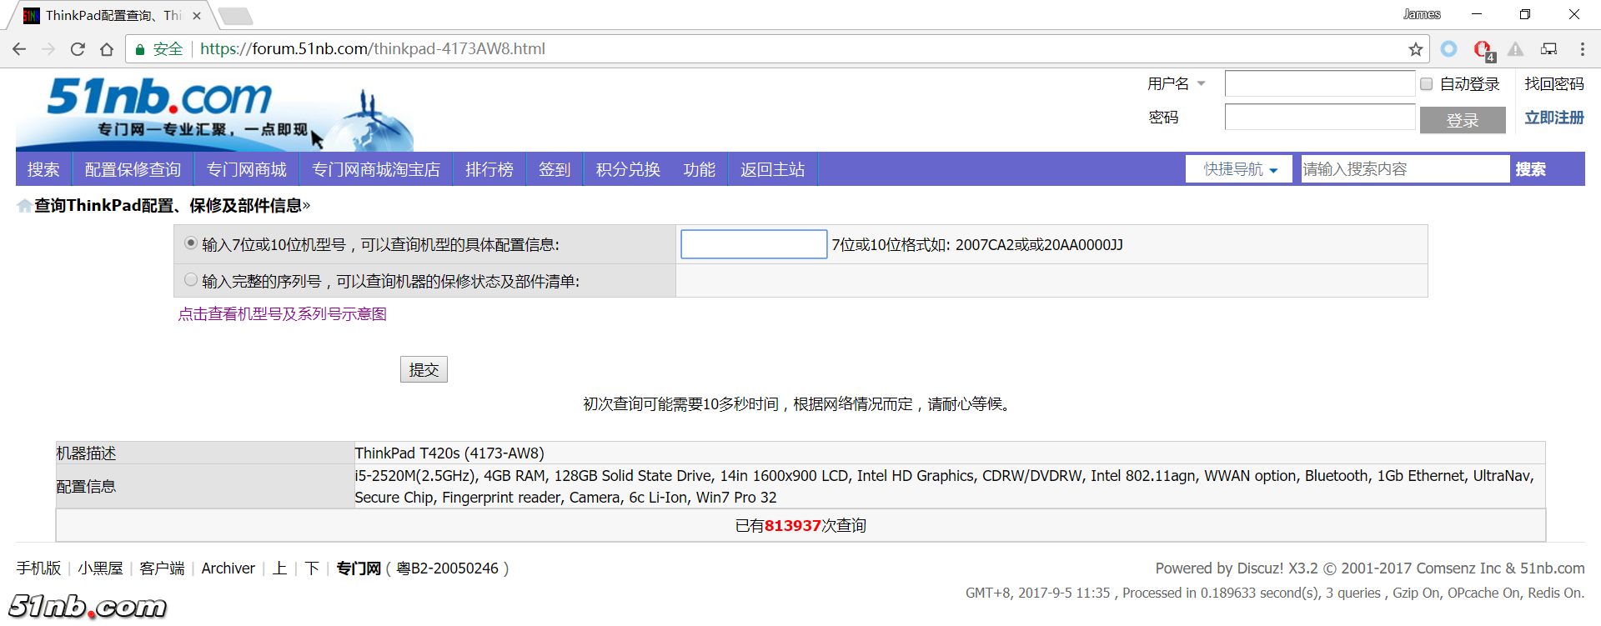
Task: Select the 完整的序列号 radio option
Action: click(x=191, y=280)
